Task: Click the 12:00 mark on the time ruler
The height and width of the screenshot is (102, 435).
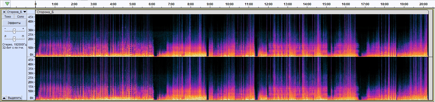Action: point(269,4)
